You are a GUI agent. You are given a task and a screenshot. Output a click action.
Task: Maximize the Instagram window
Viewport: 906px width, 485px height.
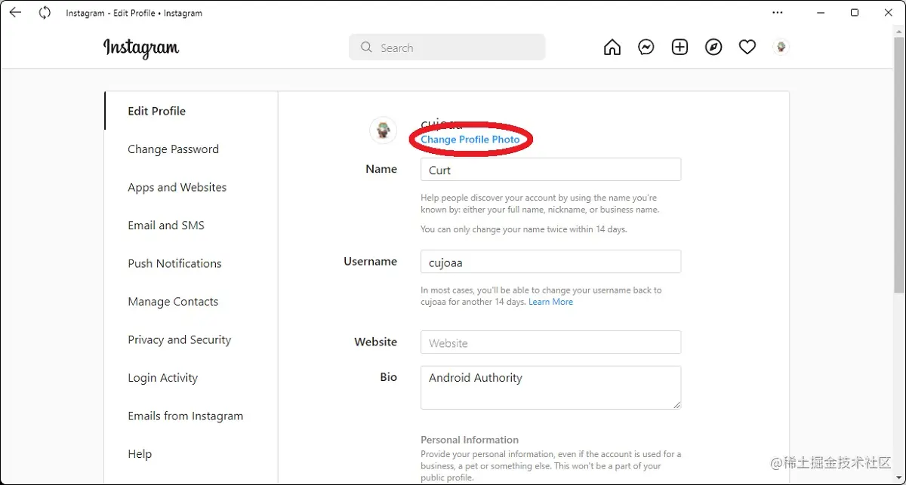coord(854,13)
